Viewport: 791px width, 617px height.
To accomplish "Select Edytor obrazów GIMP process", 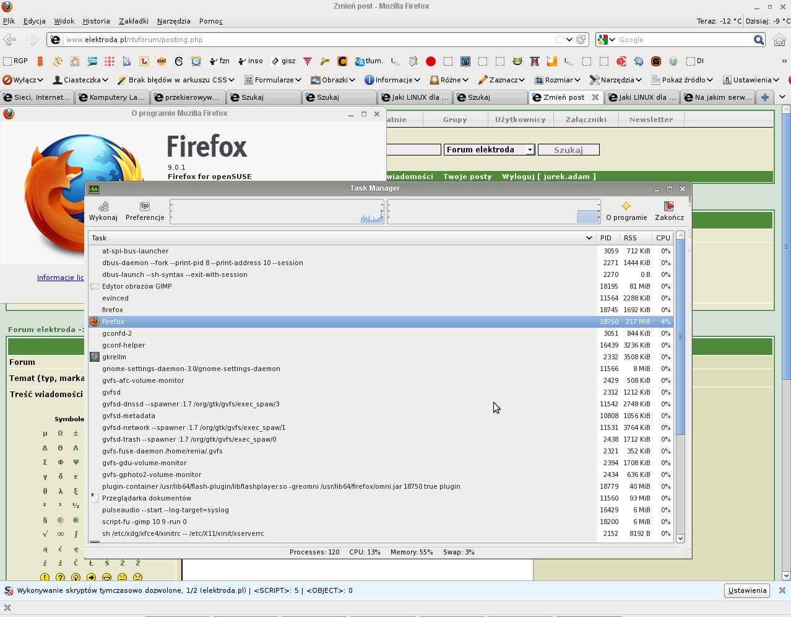I will pos(381,286).
